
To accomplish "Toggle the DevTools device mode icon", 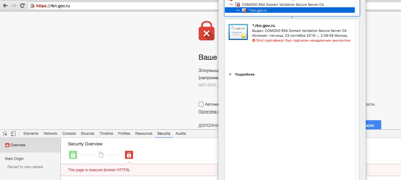I will (x=13, y=134).
